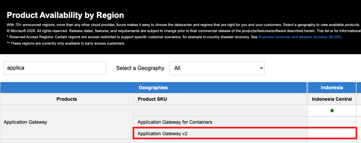Click the Geographies table header

pyautogui.click(x=153, y=88)
